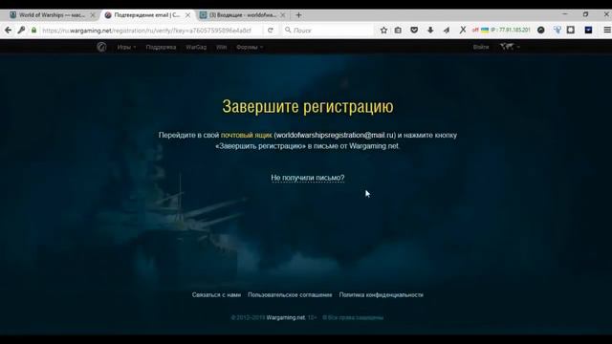Image resolution: width=612 pixels, height=344 pixels.
Task: Open the downloads arrow panel
Action: click(430, 30)
